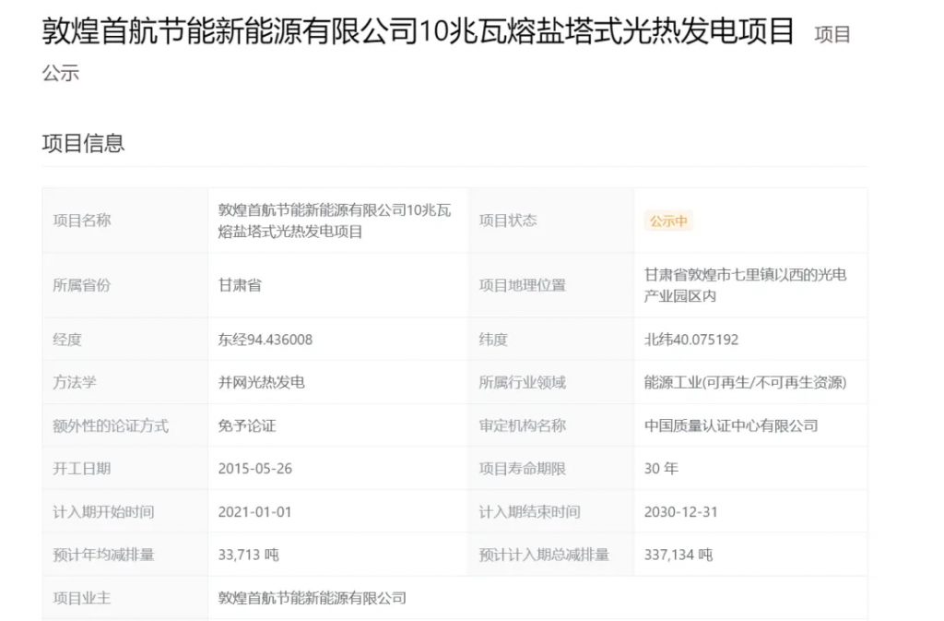Click the 项目状态 label cell
This screenshot has height=621, width=944.
[x=508, y=221]
